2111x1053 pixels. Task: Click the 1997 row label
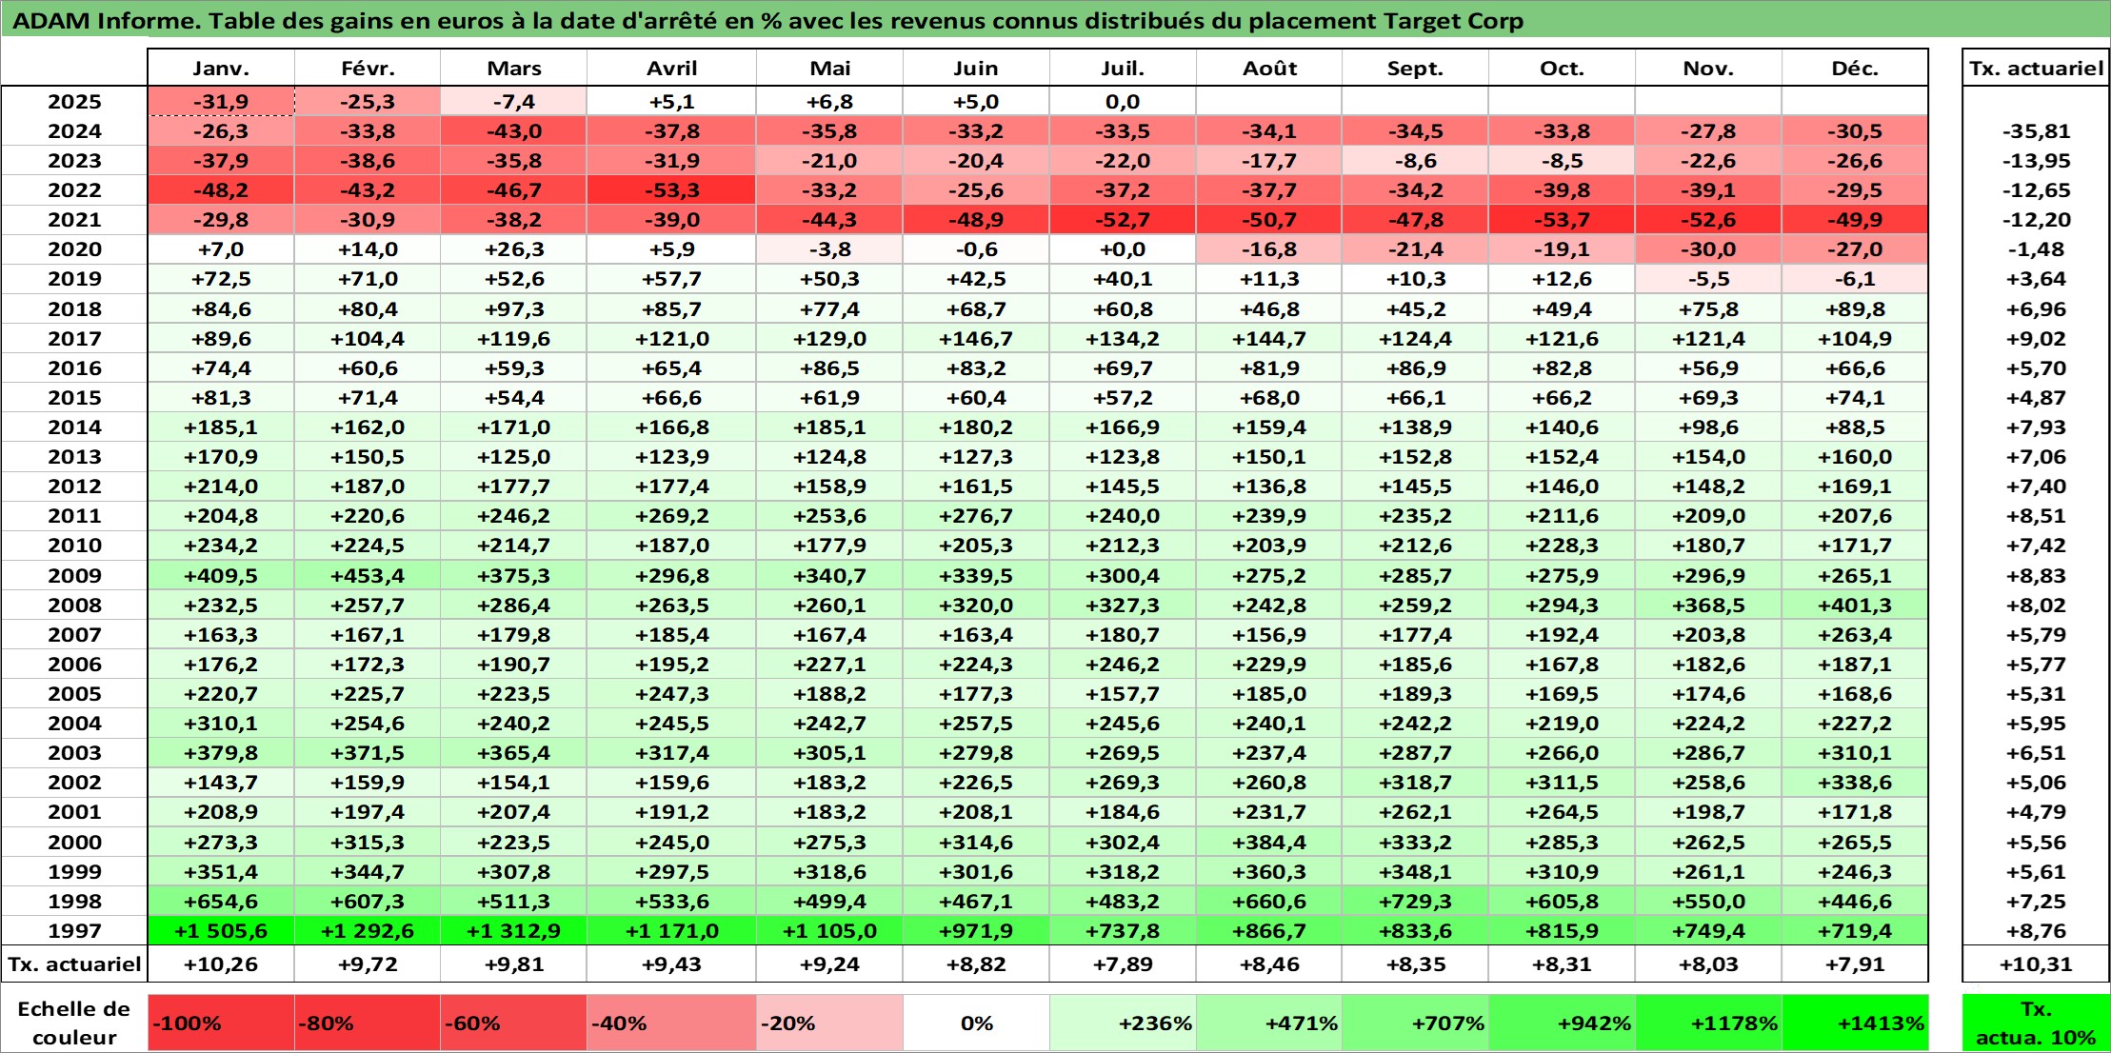tap(74, 930)
